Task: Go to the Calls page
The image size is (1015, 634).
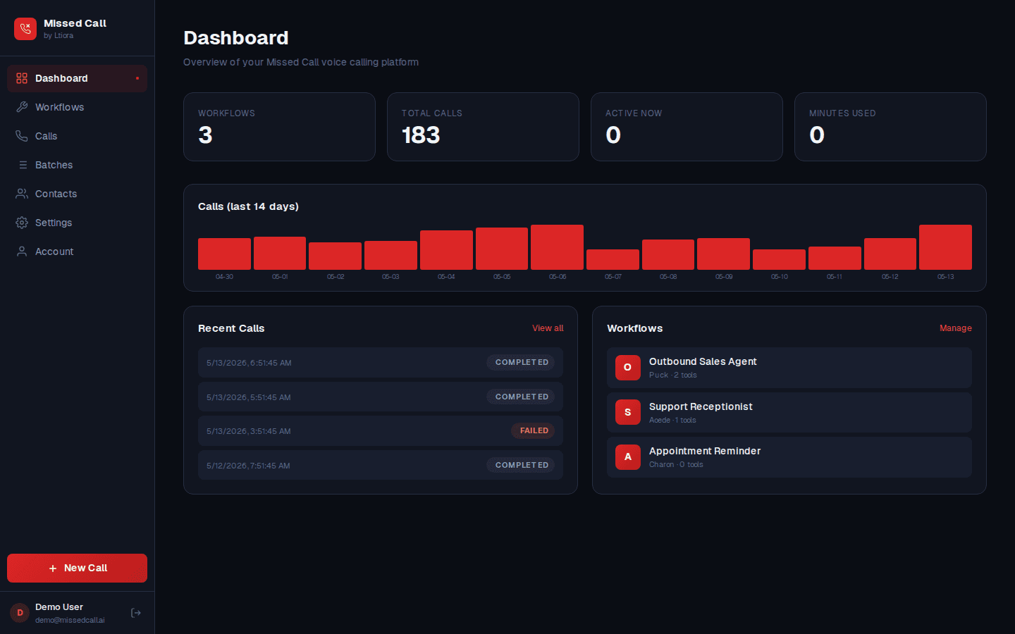Action: [x=77, y=136]
